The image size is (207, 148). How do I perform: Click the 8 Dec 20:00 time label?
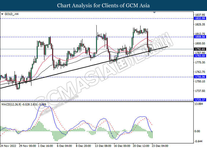[x=83, y=146]
